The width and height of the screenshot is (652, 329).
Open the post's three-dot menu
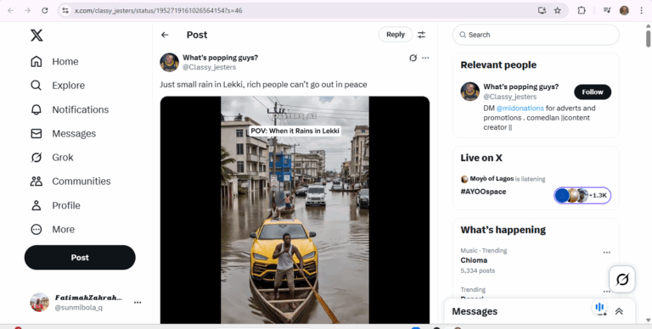[x=425, y=58]
